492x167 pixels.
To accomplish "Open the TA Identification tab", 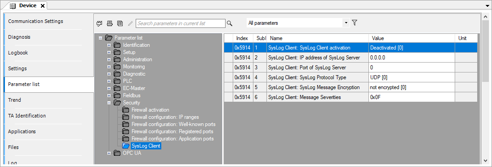I will point(49,116).
